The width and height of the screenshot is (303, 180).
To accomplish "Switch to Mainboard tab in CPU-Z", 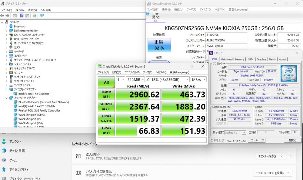I will [226, 59].
